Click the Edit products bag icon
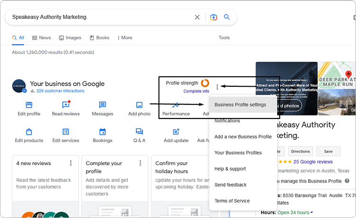 click(29, 132)
